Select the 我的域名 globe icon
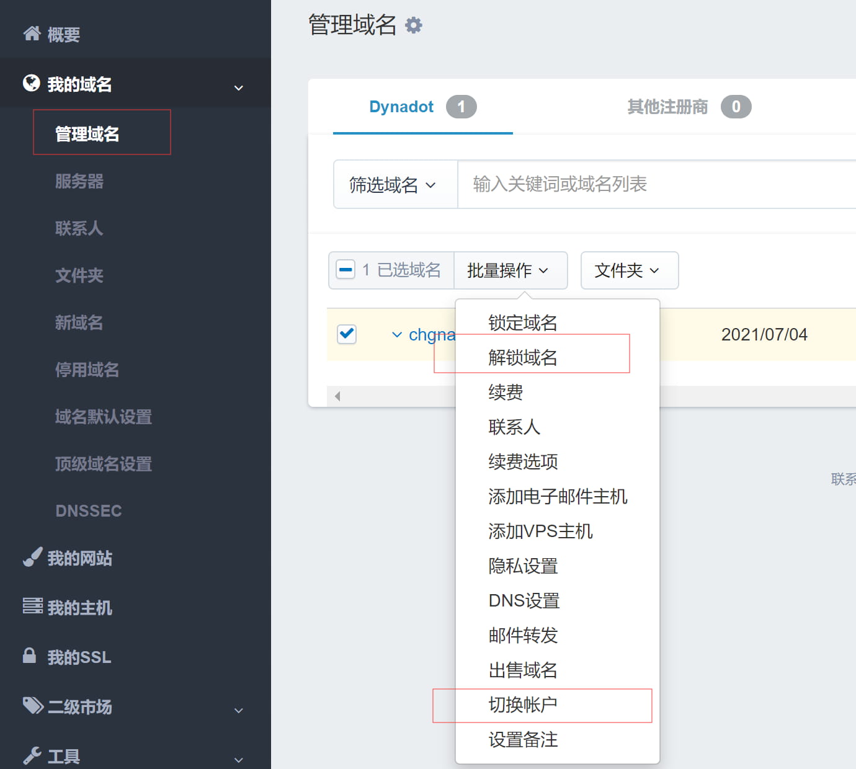This screenshot has width=856, height=769. click(x=29, y=84)
